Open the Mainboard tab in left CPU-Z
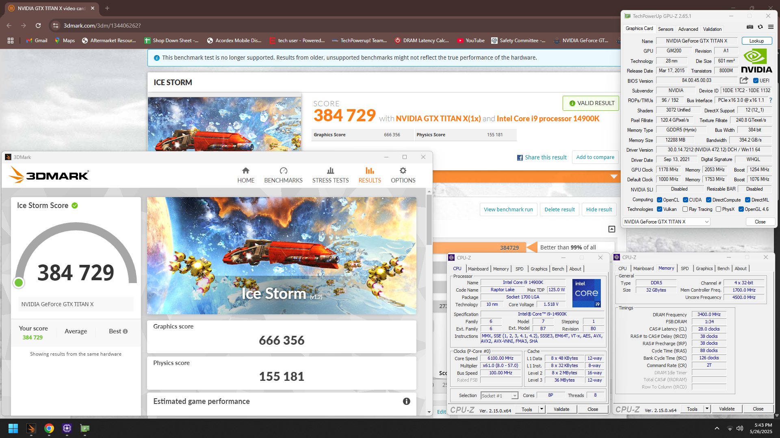 (x=478, y=269)
